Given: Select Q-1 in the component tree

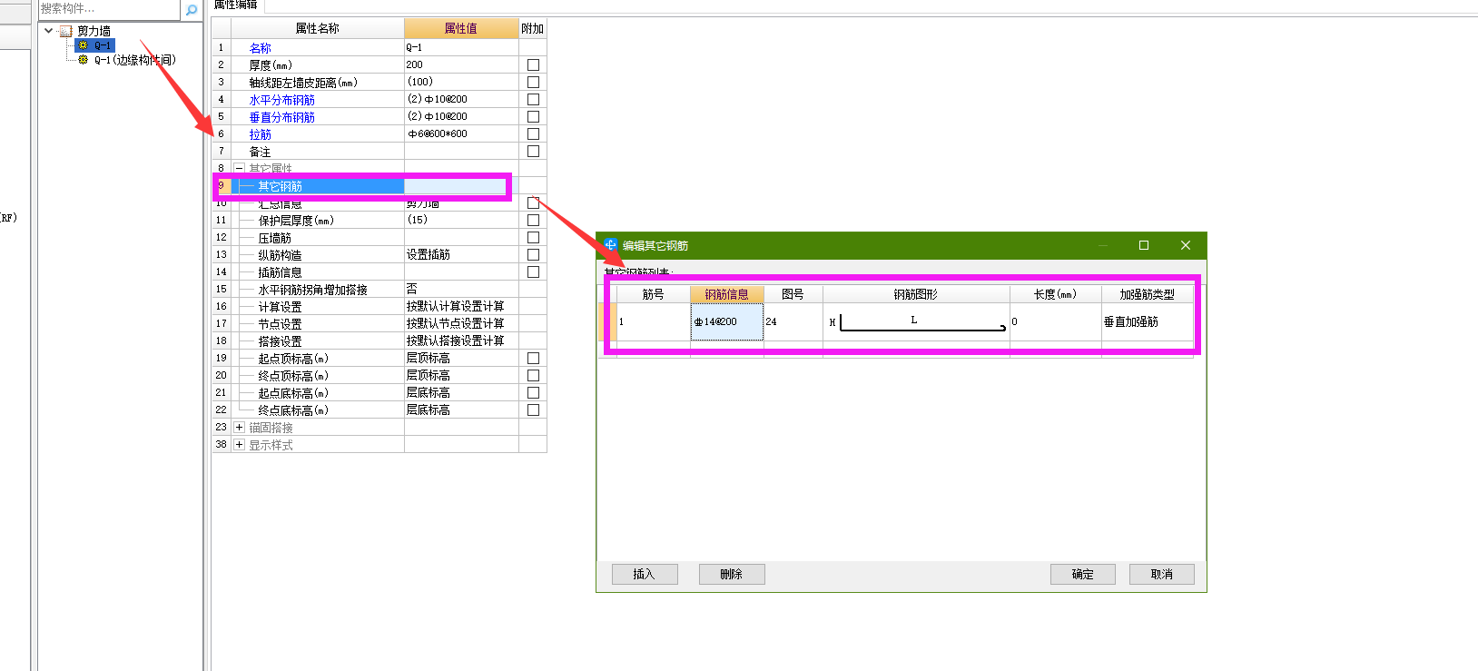Looking at the screenshot, I should tap(103, 45).
